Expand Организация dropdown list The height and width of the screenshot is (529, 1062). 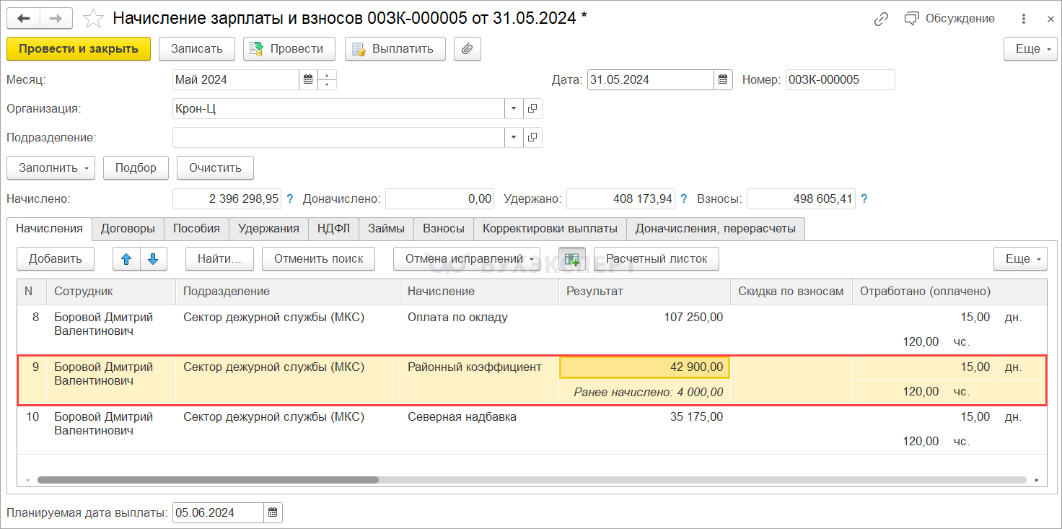(514, 109)
